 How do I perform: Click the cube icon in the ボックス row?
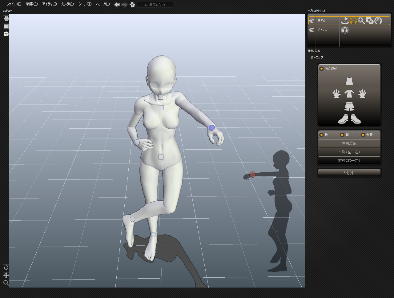345,30
